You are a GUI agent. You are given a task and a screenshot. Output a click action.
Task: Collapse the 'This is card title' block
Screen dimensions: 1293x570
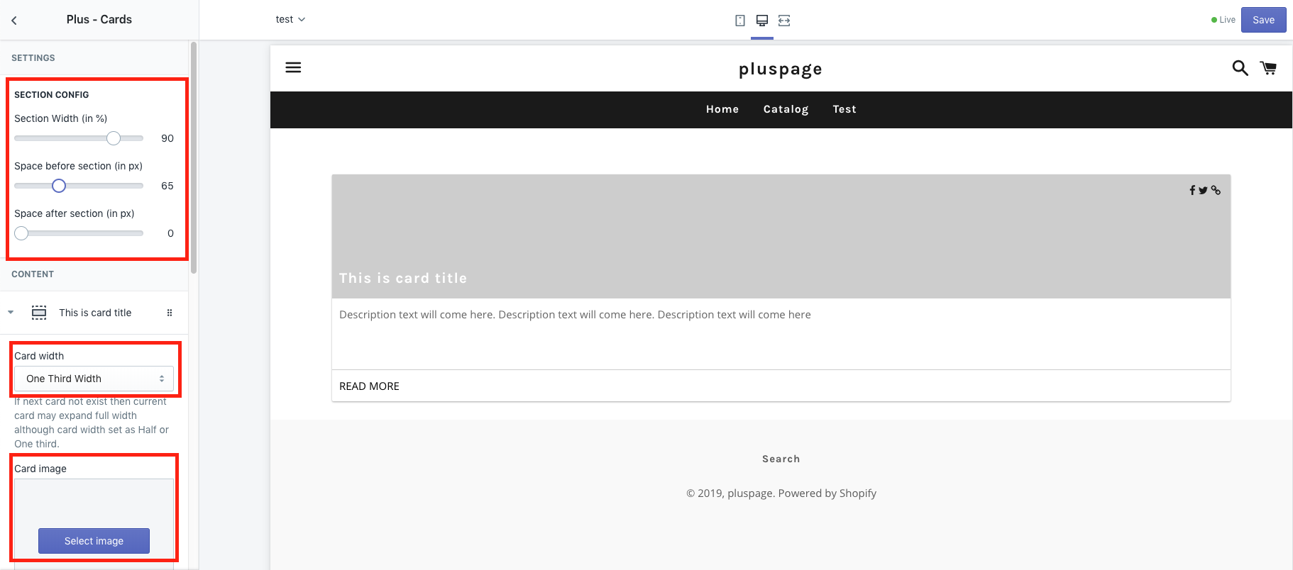pyautogui.click(x=11, y=313)
